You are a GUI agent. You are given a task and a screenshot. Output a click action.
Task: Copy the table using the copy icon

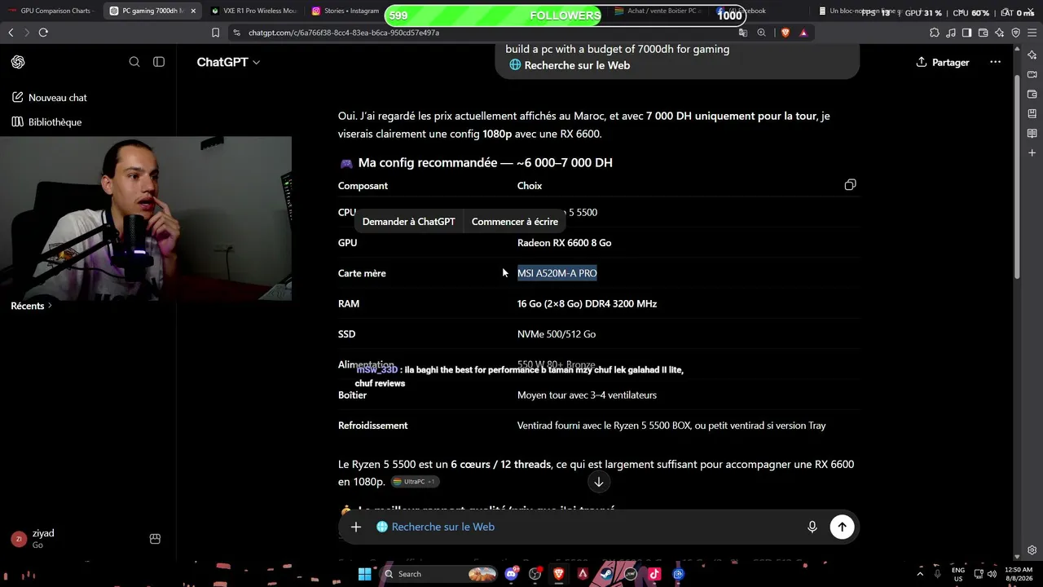pyautogui.click(x=850, y=185)
